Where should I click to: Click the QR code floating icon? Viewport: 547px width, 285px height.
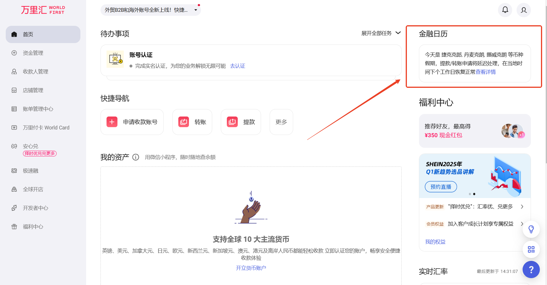tap(531, 249)
